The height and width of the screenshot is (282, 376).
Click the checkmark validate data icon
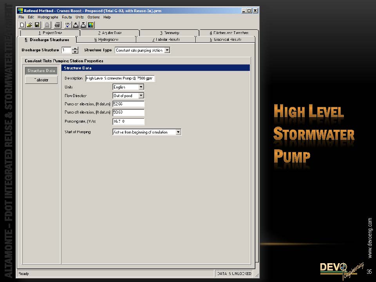(68, 25)
